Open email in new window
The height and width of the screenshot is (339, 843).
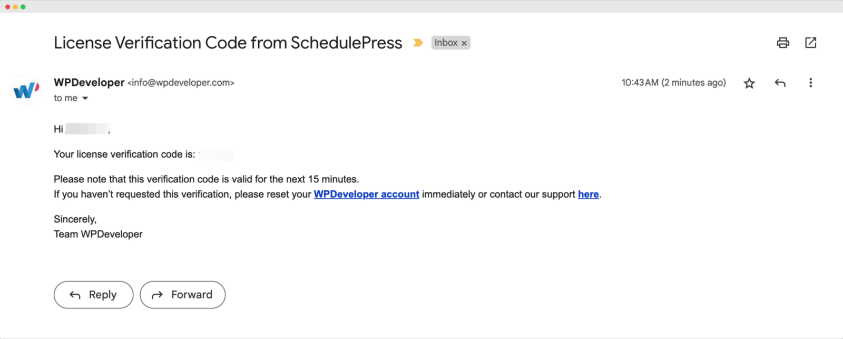tap(810, 43)
